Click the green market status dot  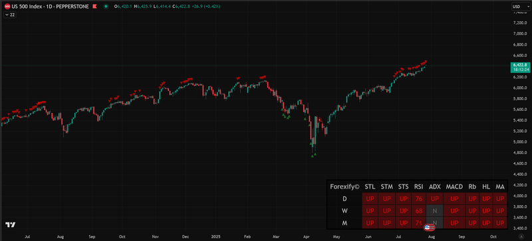106,6
